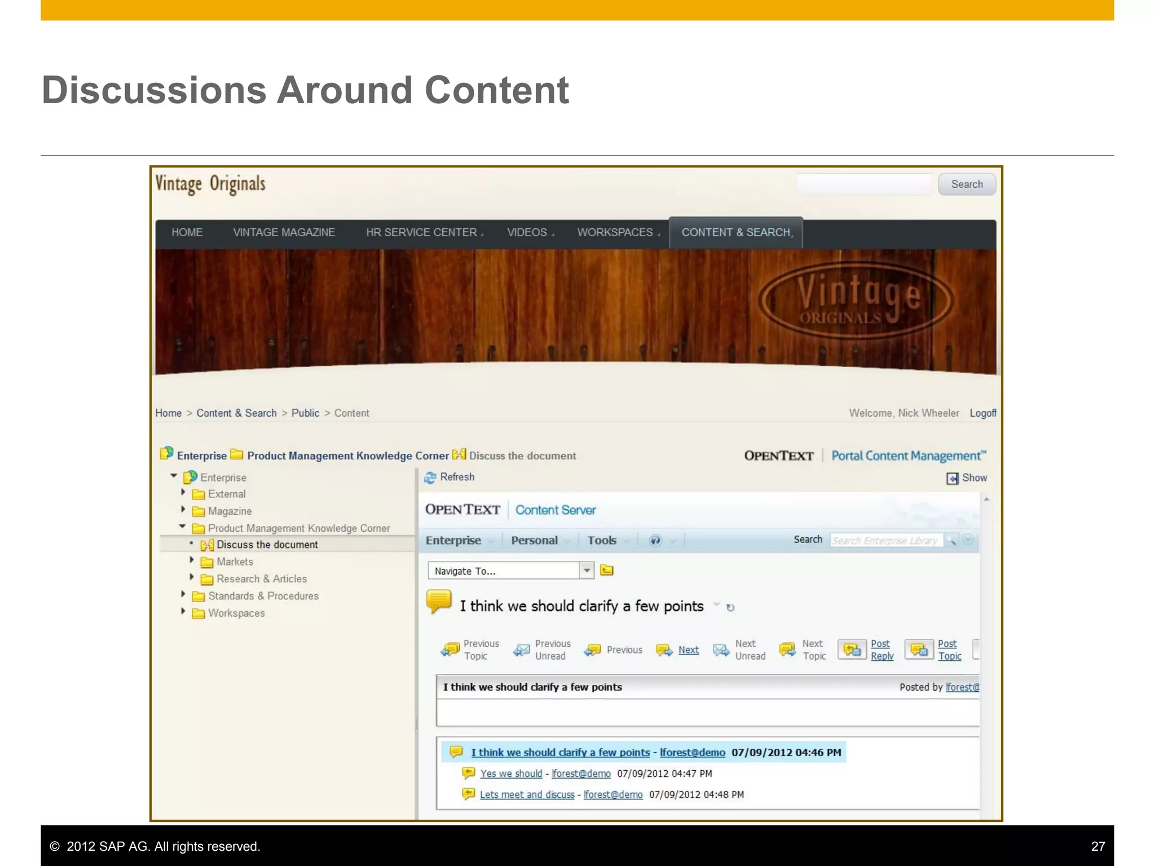Viewport: 1155px width, 866px height.
Task: Click the reload icon beside topic title
Action: click(730, 608)
